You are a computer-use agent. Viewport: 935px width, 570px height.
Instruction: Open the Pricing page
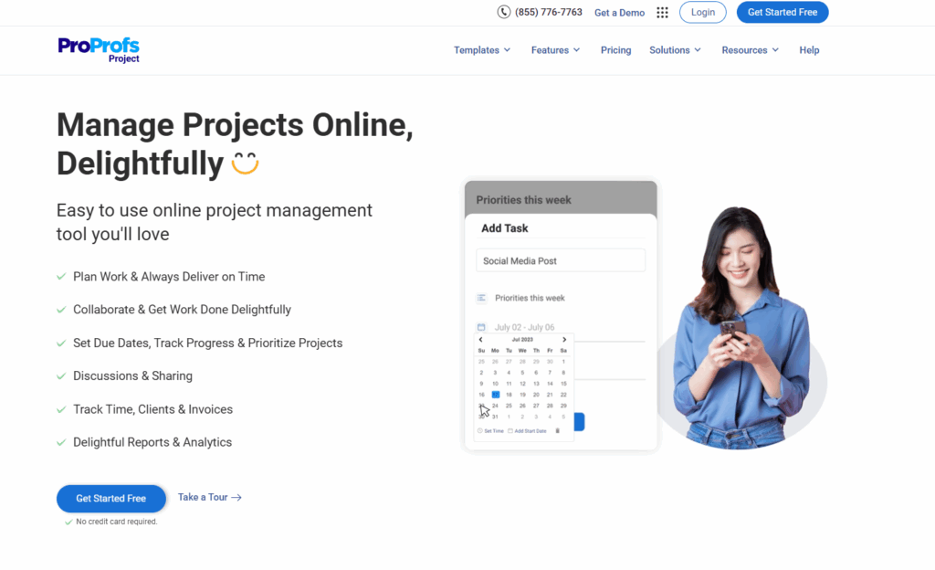[x=615, y=50]
